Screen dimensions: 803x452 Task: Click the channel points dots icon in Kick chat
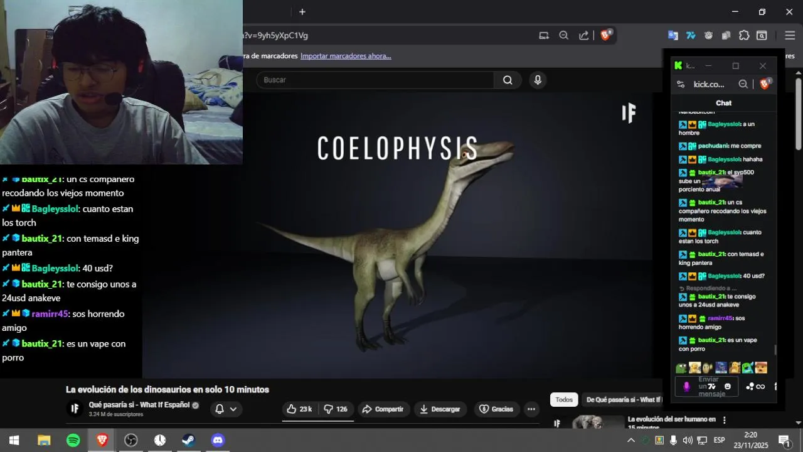point(750,387)
